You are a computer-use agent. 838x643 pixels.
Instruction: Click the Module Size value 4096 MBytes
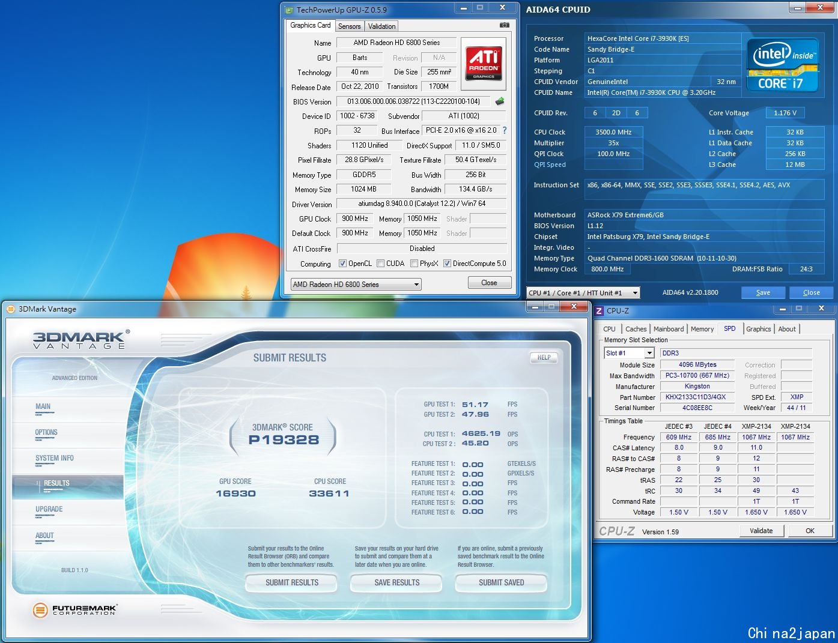(697, 364)
